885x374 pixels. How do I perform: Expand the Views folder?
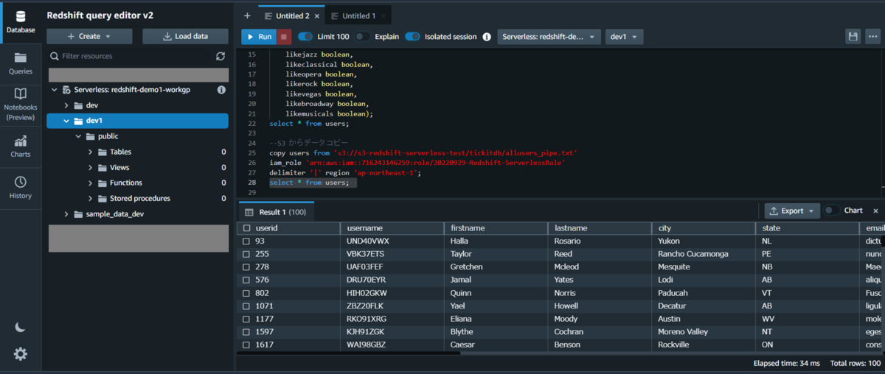[x=90, y=167]
